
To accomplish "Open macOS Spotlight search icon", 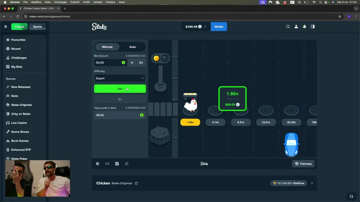I will click(320, 2).
